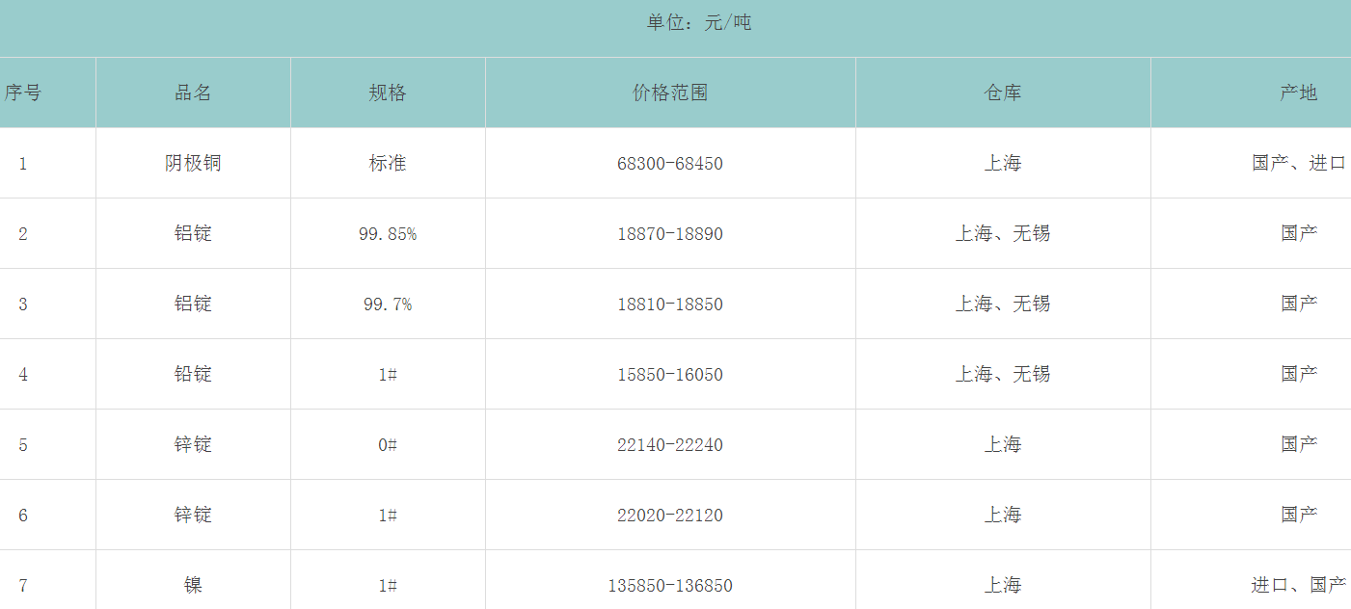Screen dimensions: 1351x609
Task: Click the 镍 product name cell
Action: pos(193,585)
